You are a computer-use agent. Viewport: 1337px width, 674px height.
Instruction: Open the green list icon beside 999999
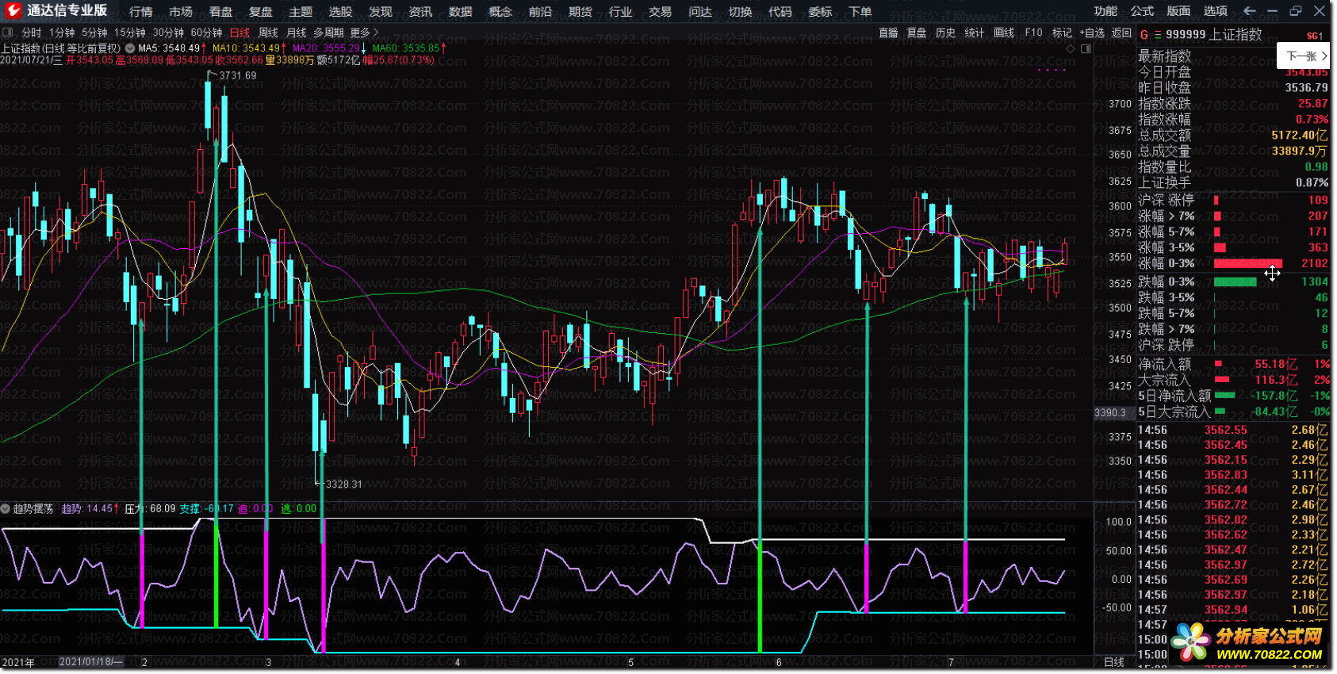click(x=1157, y=35)
